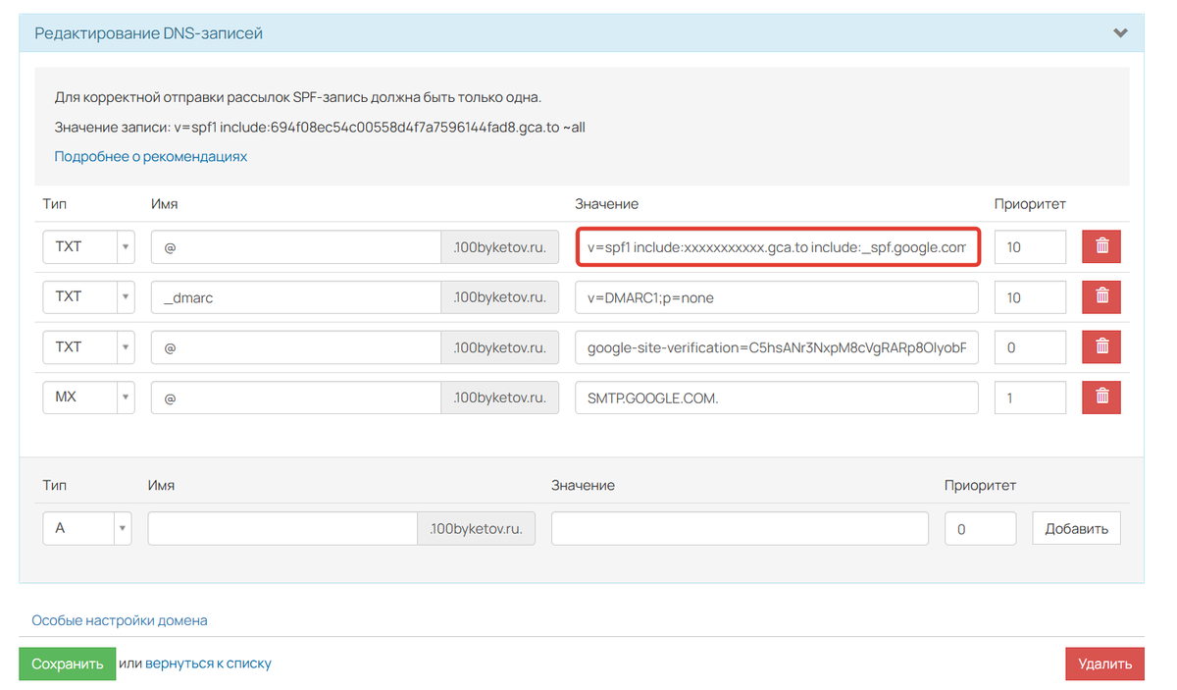Click the text about a single SPF-запись
The width and height of the screenshot is (1177, 690).
[x=298, y=97]
